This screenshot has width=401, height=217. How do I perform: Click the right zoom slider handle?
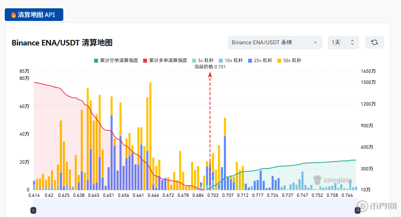point(357,210)
